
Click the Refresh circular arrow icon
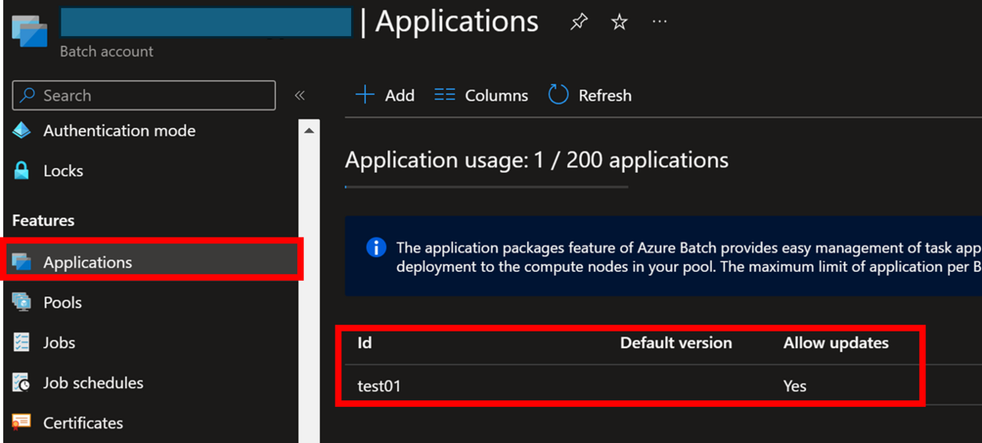tap(558, 95)
